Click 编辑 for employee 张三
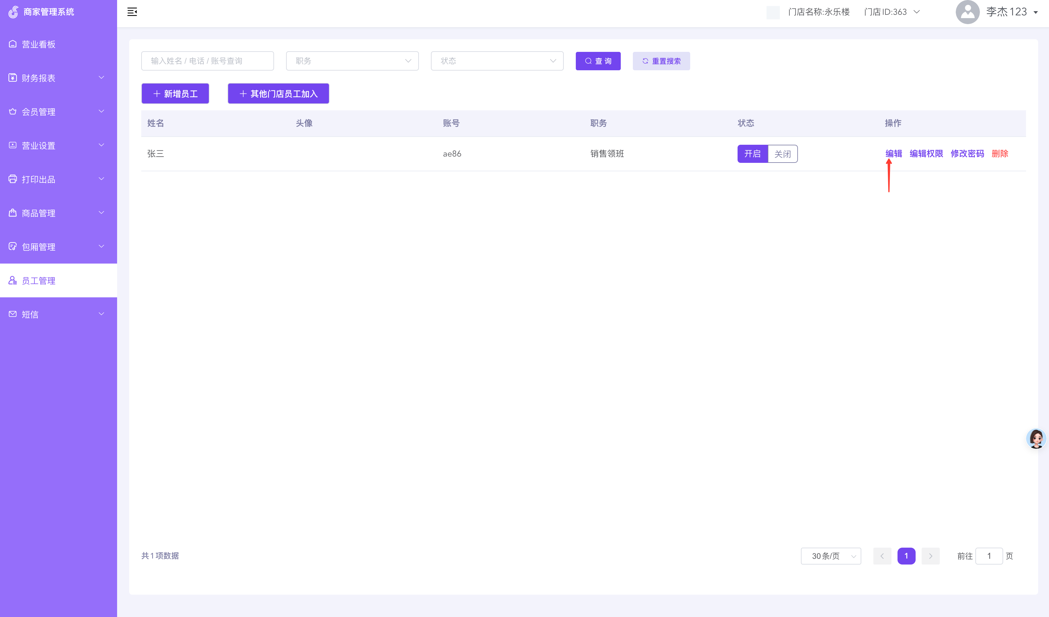Screen dimensions: 1049x617 (893, 153)
